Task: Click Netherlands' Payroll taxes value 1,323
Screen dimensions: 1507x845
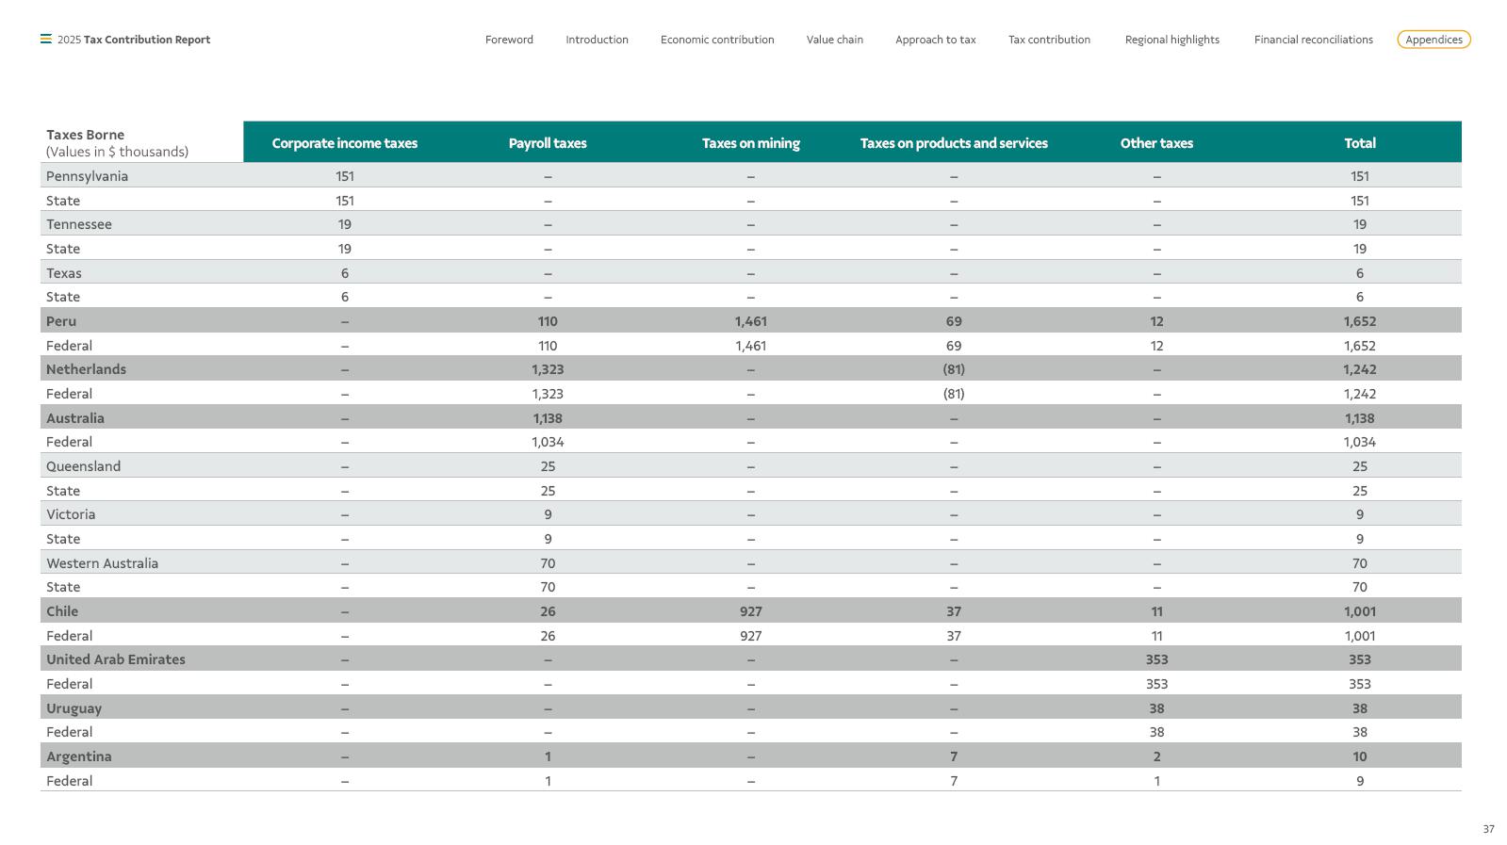Action: point(548,369)
